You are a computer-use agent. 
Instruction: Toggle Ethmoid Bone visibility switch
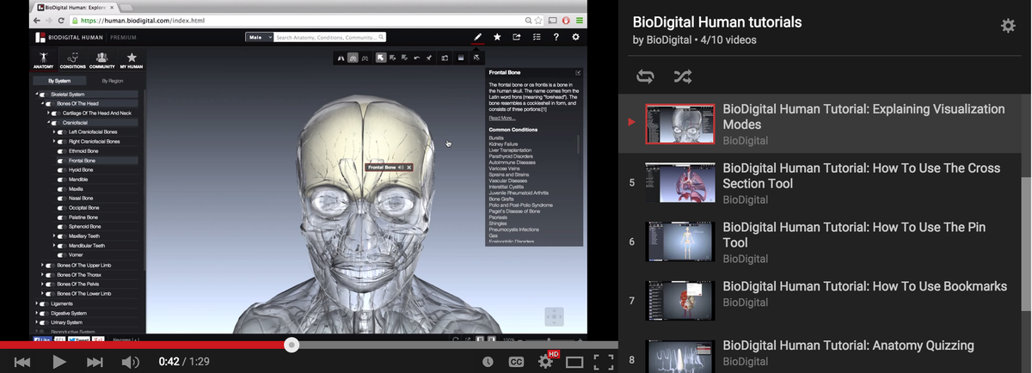tap(62, 151)
